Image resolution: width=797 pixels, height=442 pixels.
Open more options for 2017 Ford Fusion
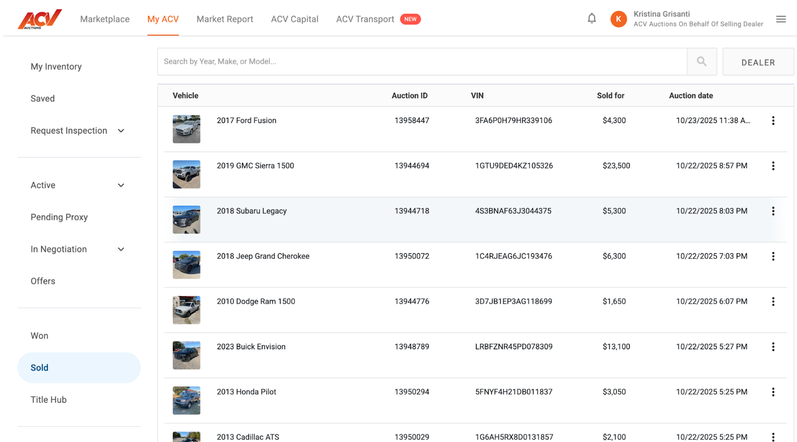pos(773,121)
